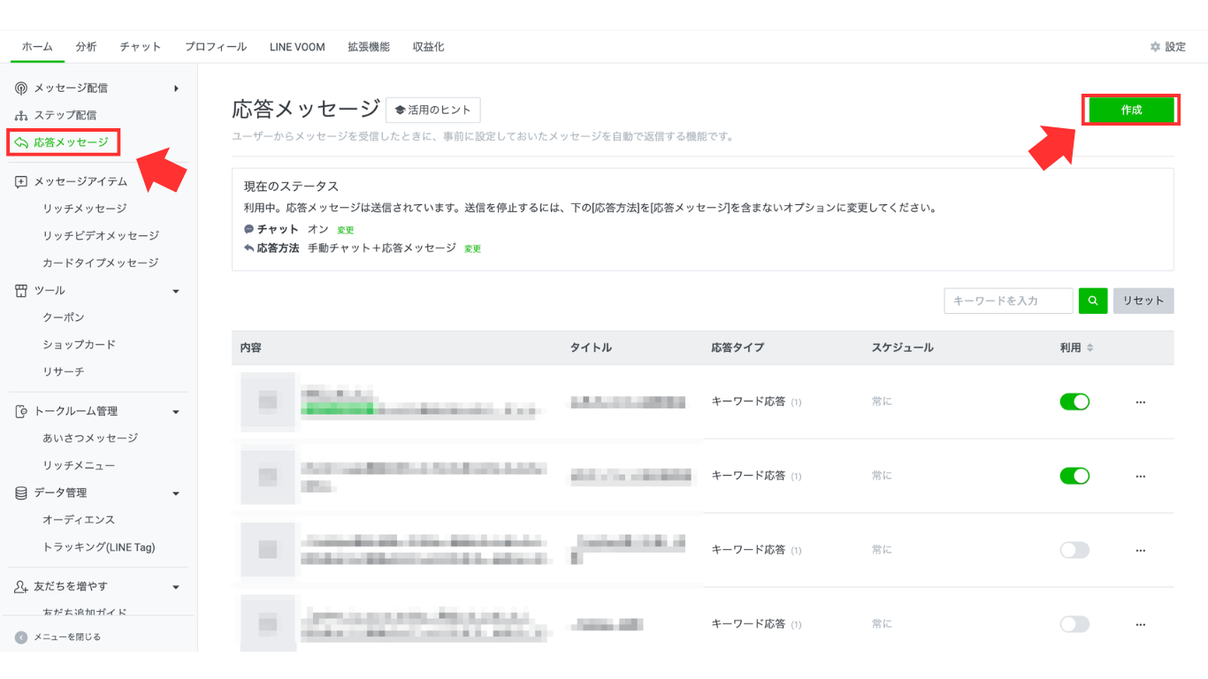Viewport: 1208px width, 679px height.
Task: Open the 収益化 tab
Action: coord(429,47)
